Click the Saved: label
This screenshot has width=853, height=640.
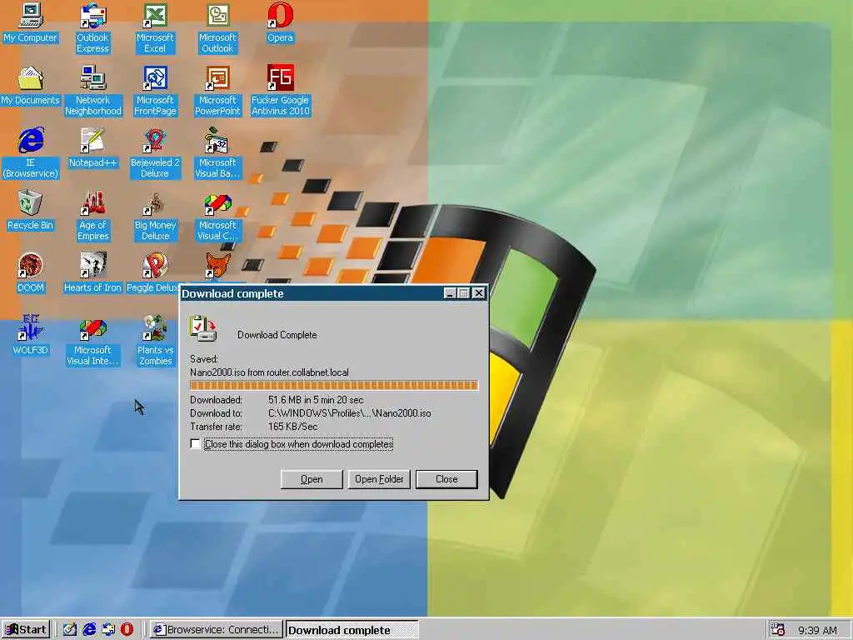pos(204,358)
